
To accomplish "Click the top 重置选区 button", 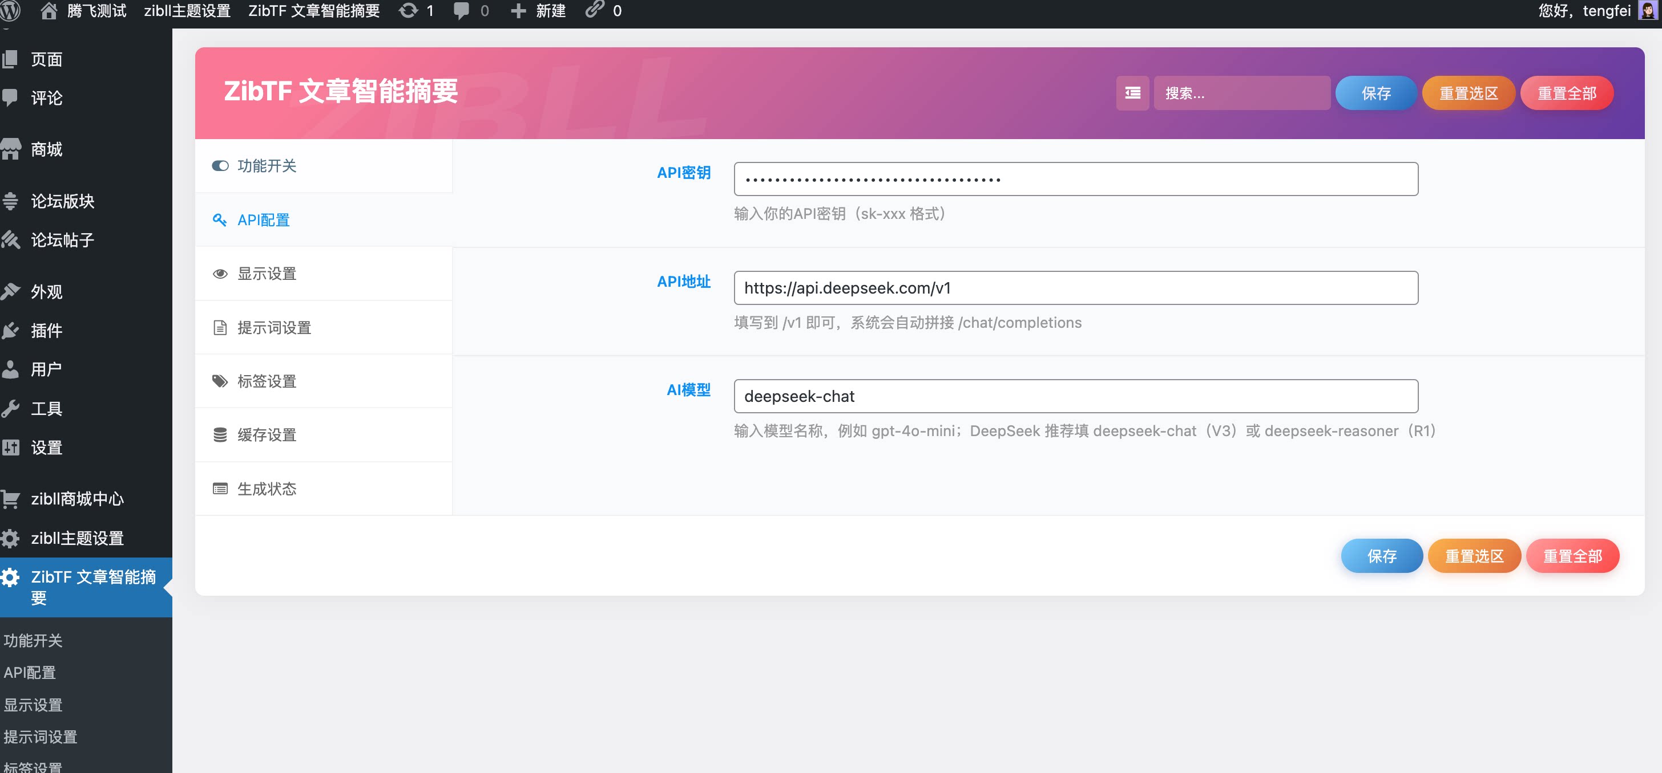I will (1468, 93).
